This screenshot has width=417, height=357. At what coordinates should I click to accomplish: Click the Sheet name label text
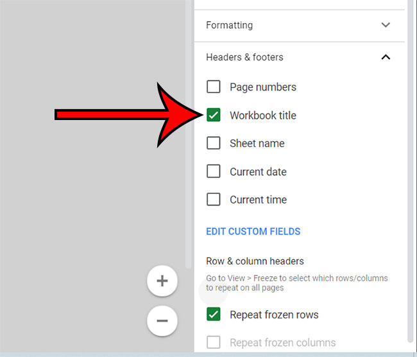point(257,143)
